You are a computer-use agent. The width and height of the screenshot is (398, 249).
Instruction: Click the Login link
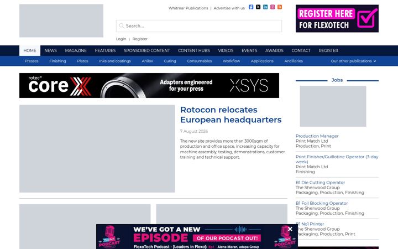(x=121, y=39)
